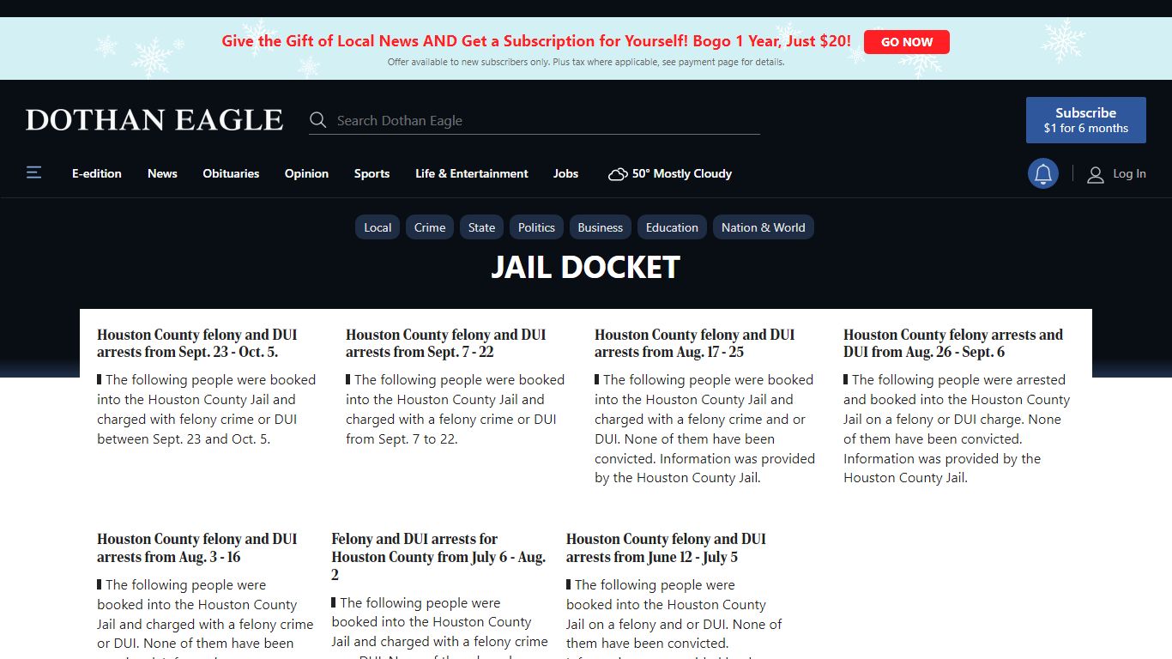Open arrests from Aug. 17 - 25 article
This screenshot has width=1172, height=659.
(x=695, y=343)
